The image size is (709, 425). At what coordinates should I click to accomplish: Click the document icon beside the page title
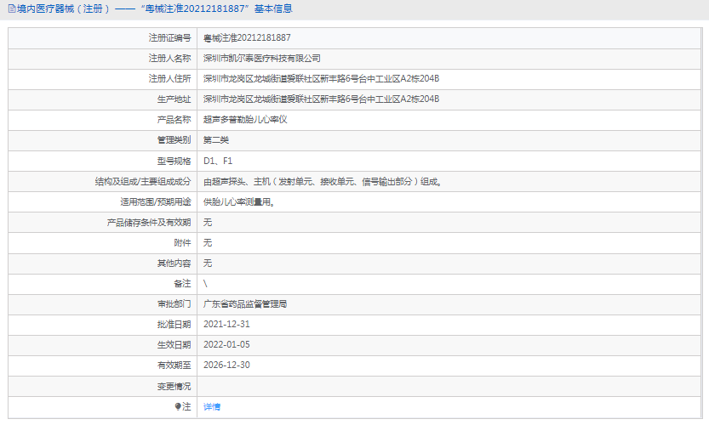click(x=12, y=8)
